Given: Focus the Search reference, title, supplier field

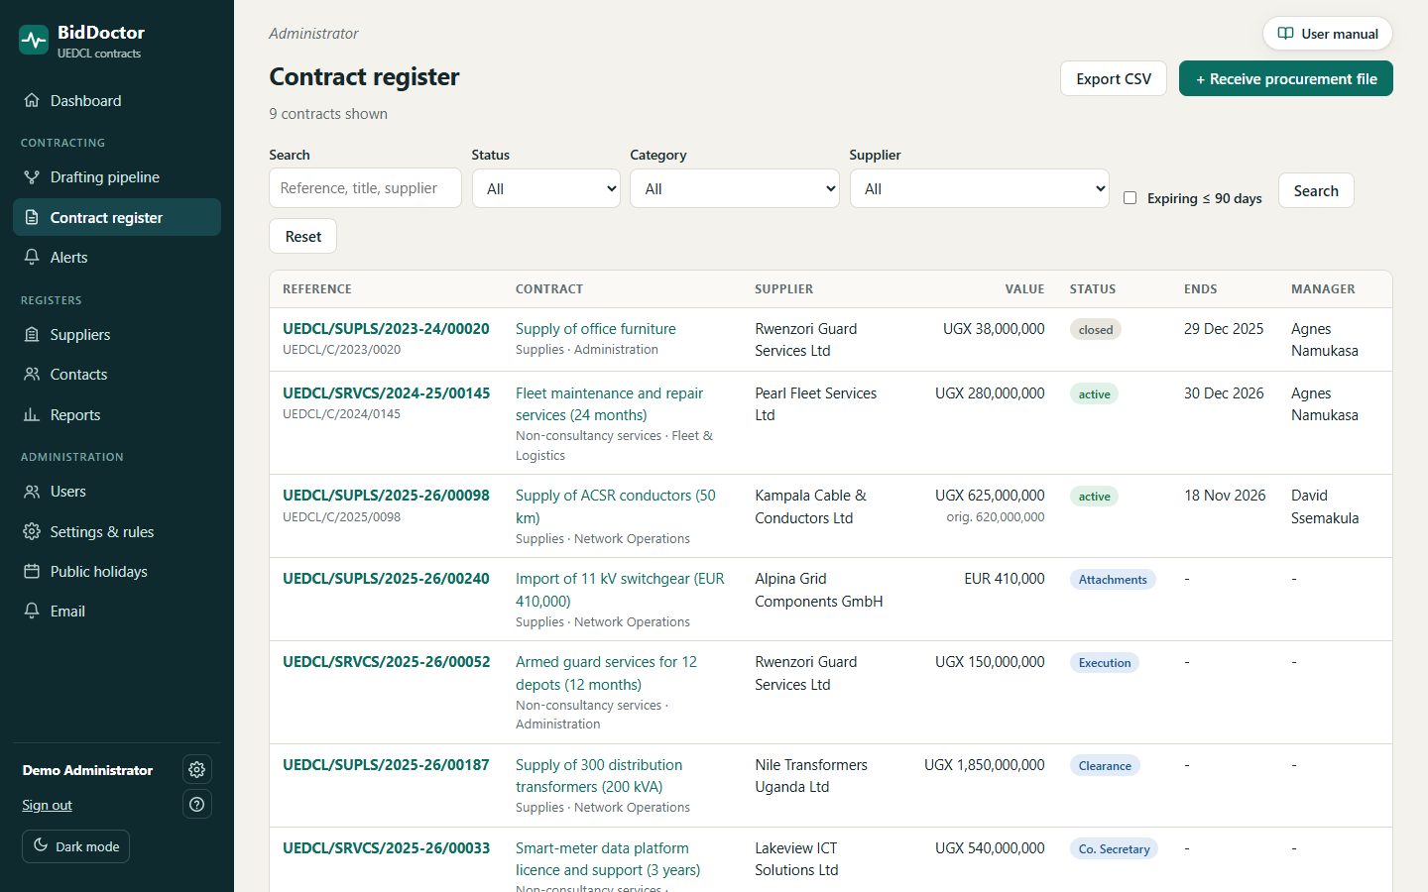Looking at the screenshot, I should click(365, 187).
